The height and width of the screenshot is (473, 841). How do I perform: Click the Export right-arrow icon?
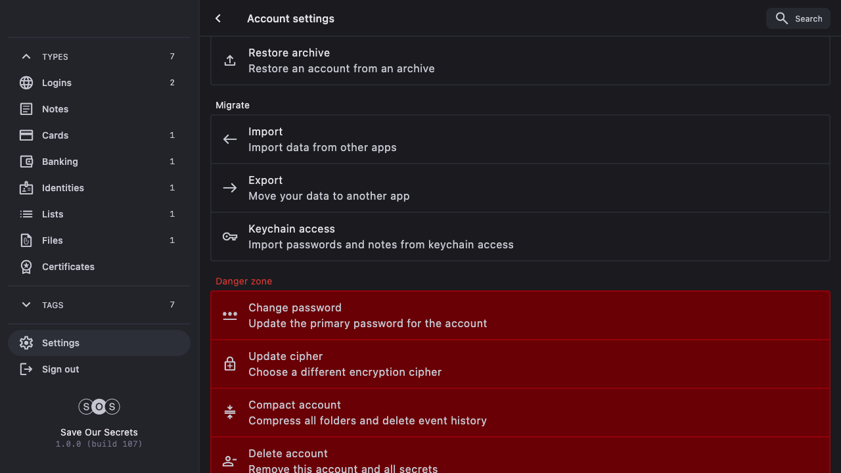pyautogui.click(x=230, y=188)
